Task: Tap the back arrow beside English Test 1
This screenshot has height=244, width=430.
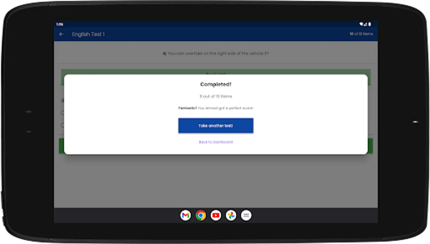Action: [61, 34]
